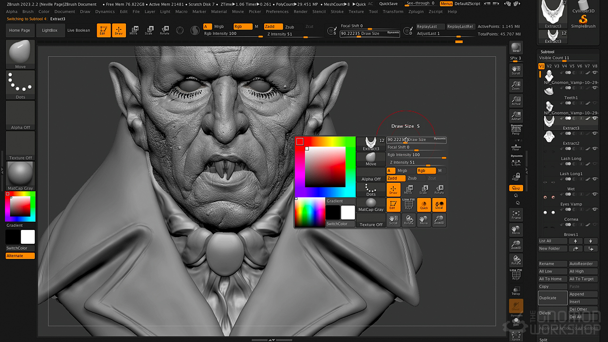Click the LightBox button
Image resolution: width=608 pixels, height=342 pixels.
coord(49,30)
